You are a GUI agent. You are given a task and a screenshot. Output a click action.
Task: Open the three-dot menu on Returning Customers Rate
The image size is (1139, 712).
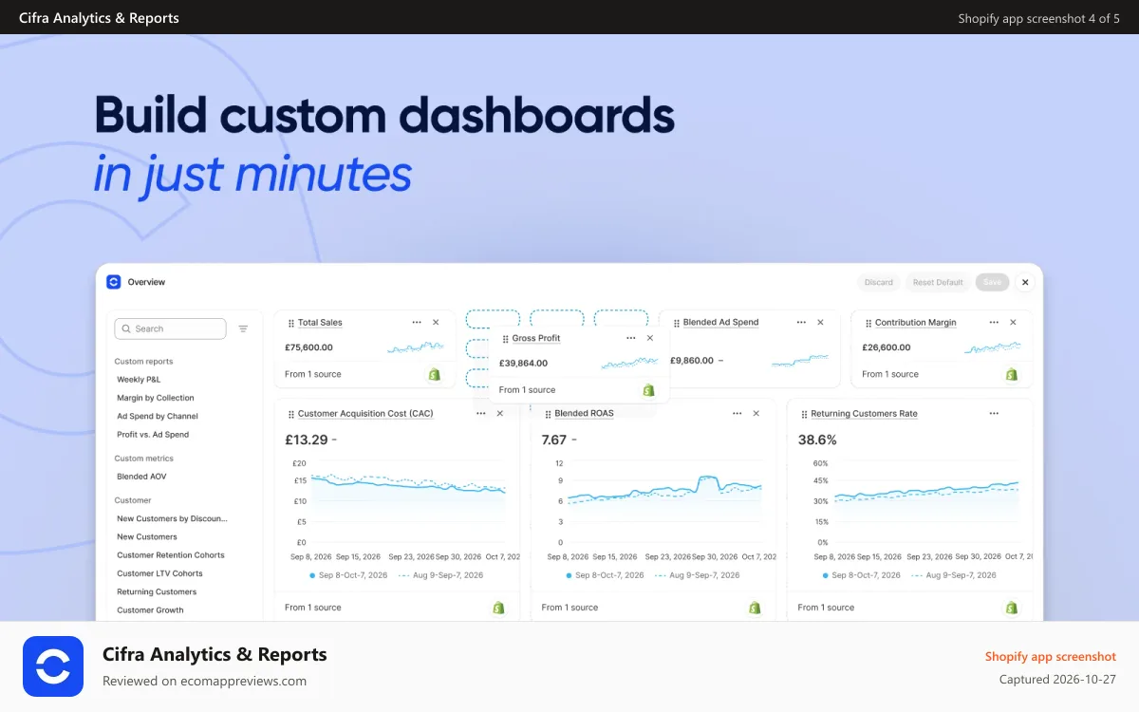994,414
